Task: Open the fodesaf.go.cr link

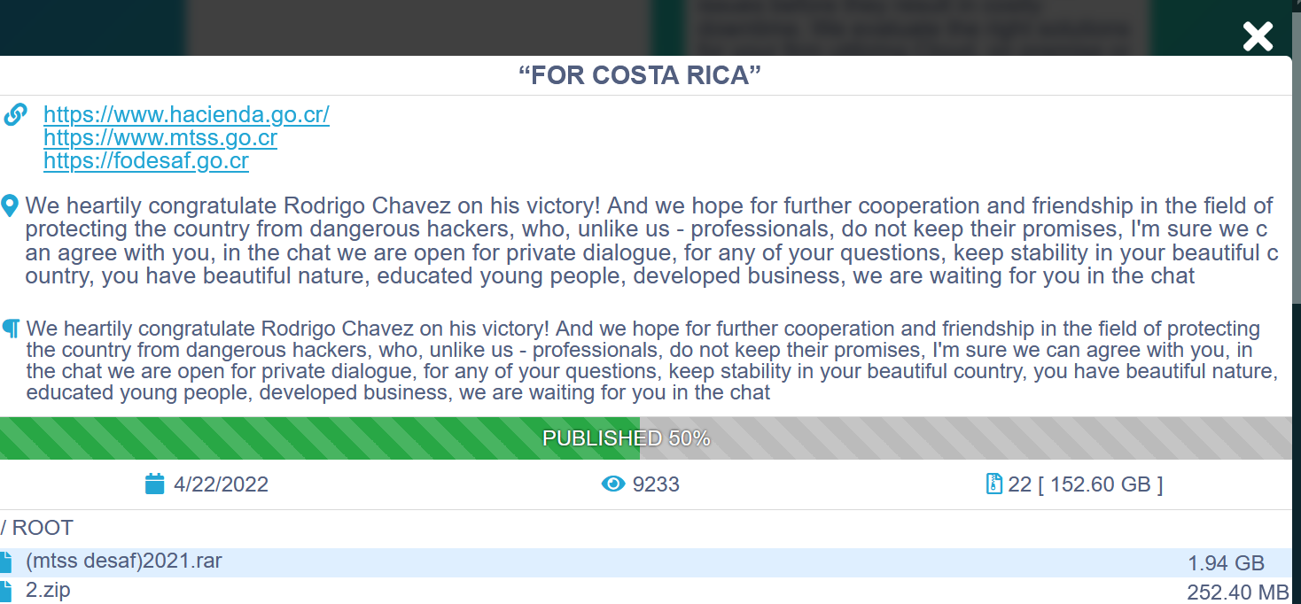Action: tap(146, 161)
